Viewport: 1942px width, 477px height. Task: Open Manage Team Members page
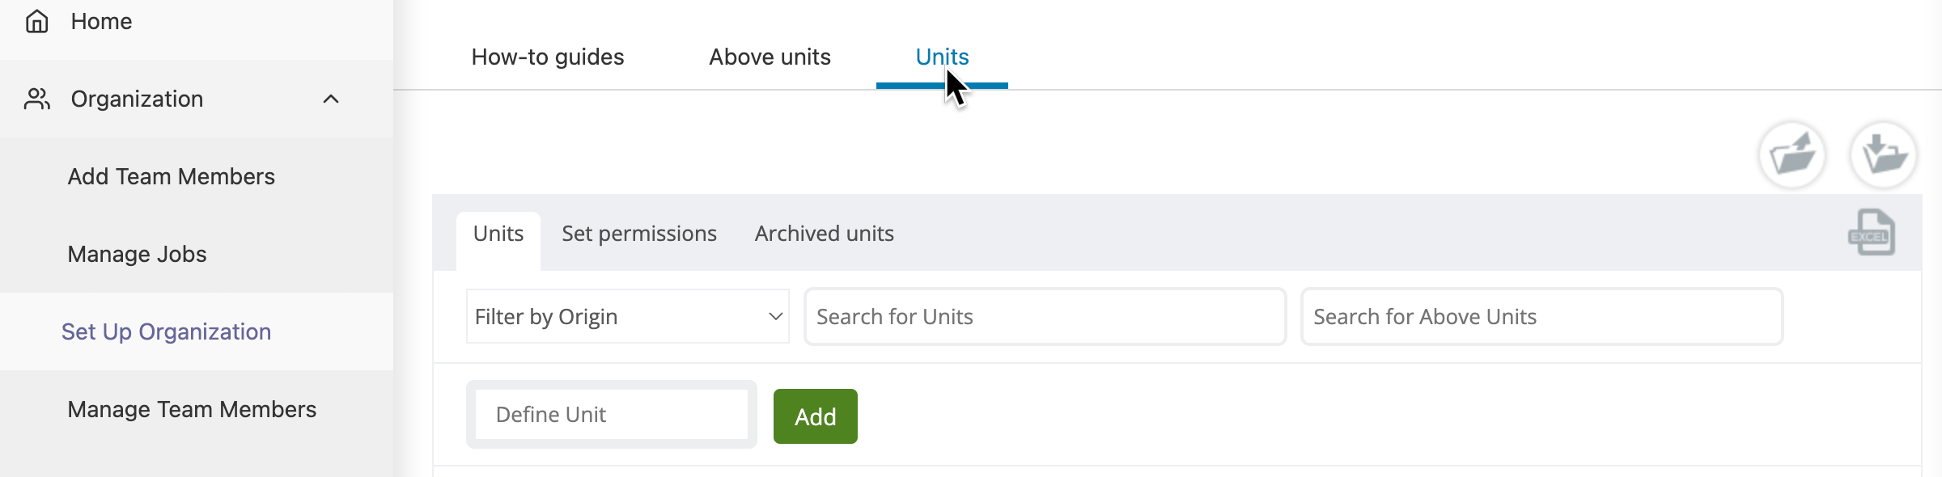point(192,409)
